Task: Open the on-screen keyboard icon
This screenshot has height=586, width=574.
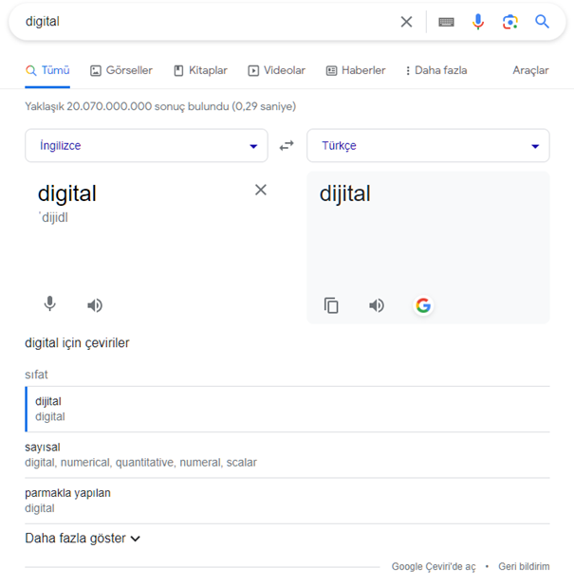Action: click(446, 22)
